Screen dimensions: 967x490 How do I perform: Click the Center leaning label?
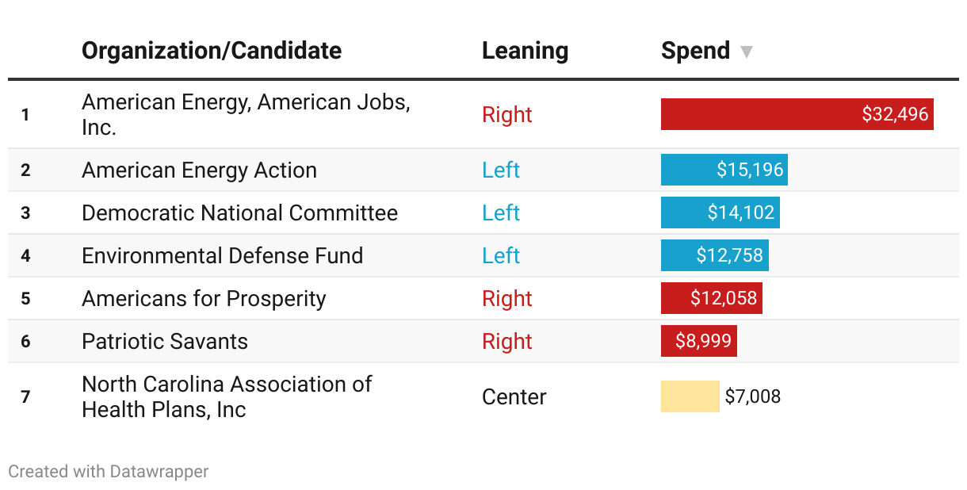coord(514,396)
